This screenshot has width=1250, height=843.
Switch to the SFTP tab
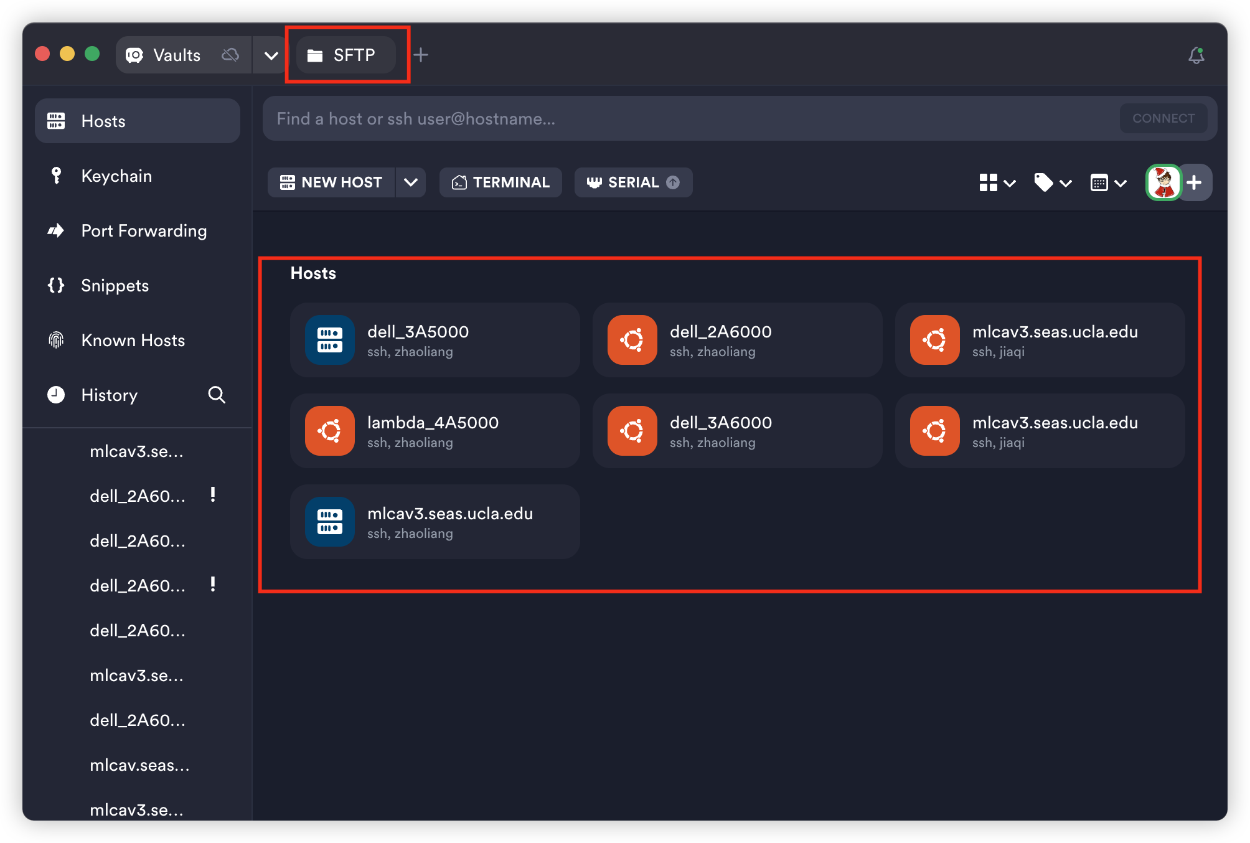(345, 55)
